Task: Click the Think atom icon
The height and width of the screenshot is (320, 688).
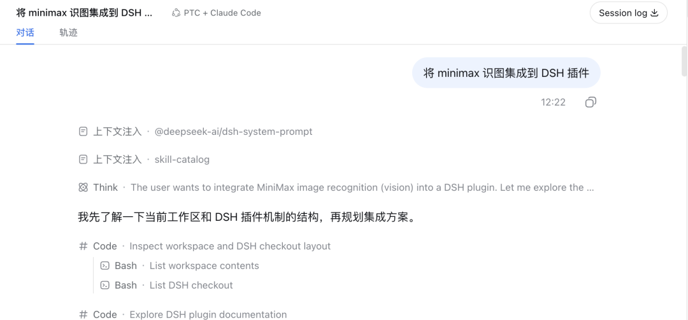Action: point(83,188)
